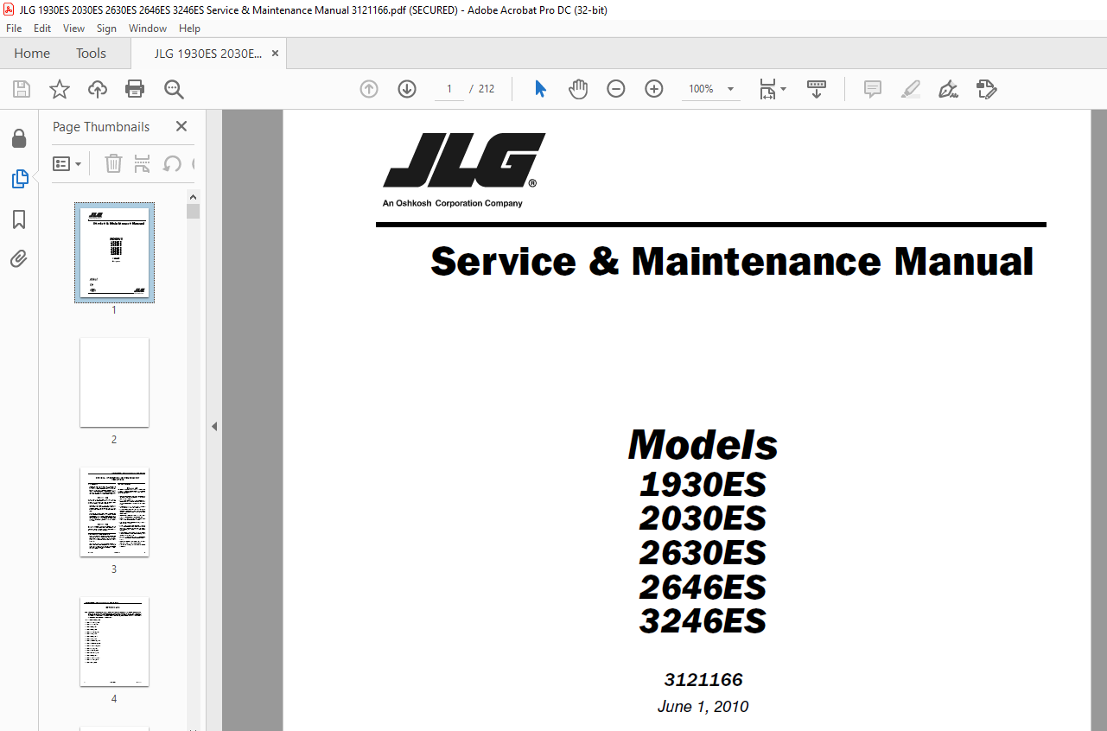Click the page break scissors icon
The height and width of the screenshot is (731, 1107).
click(143, 163)
